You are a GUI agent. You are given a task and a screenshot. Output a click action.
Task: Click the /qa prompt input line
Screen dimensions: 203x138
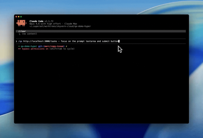pyautogui.click(x=101, y=41)
